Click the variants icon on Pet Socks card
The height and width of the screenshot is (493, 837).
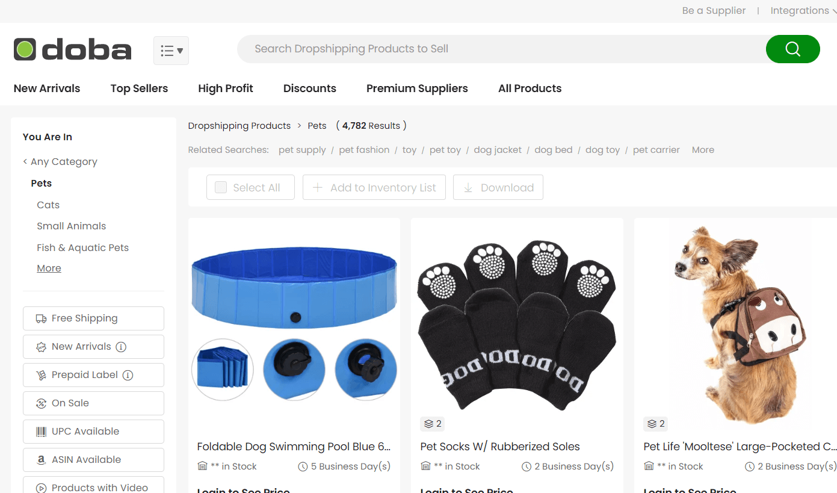[428, 424]
